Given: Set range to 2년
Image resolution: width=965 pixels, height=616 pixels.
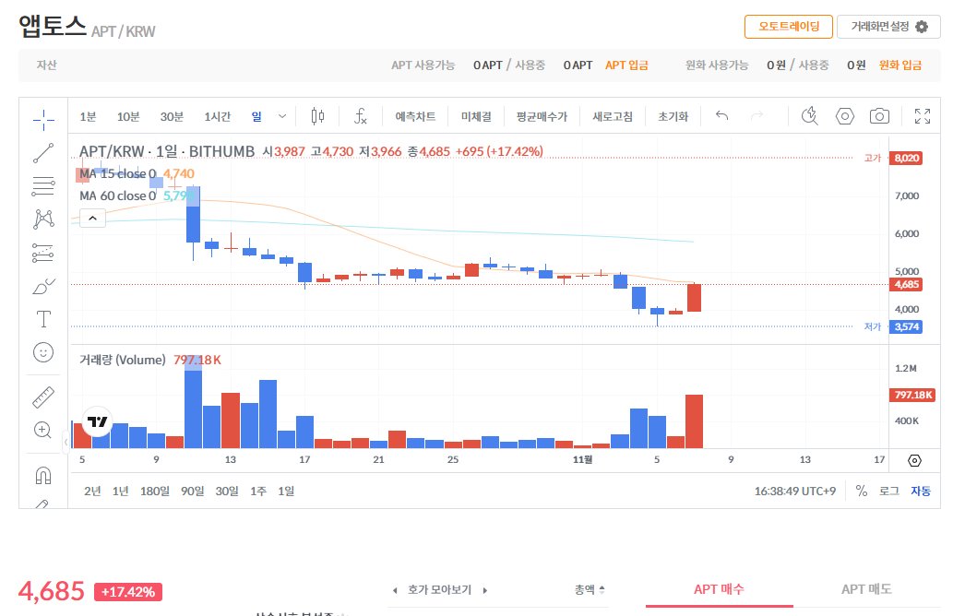Looking at the screenshot, I should [x=92, y=492].
